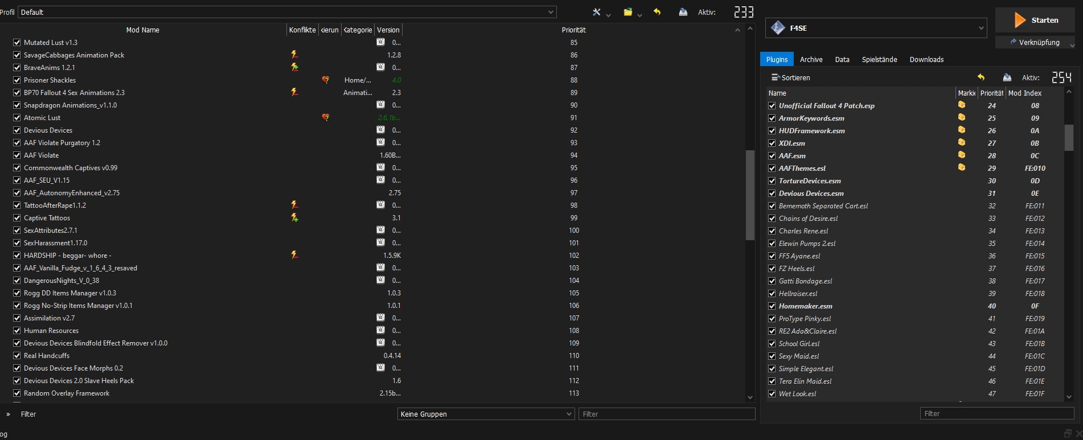The width and height of the screenshot is (1083, 440).
Task: Toggle the AAF Violate mod checkbox
Action: (17, 155)
